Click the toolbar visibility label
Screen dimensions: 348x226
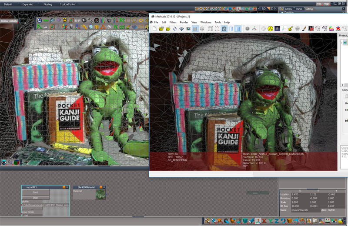point(9,21)
